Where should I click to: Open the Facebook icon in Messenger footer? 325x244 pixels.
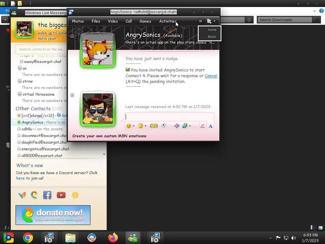[47, 195]
